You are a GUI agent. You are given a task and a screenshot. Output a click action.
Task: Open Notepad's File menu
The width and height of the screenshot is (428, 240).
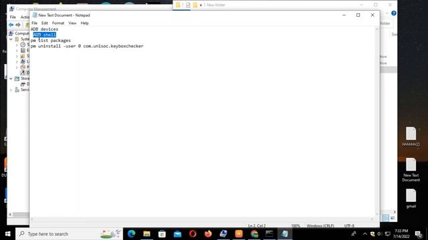[34, 23]
